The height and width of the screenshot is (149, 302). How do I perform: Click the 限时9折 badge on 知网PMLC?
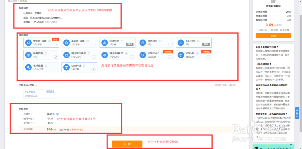coord(168,52)
